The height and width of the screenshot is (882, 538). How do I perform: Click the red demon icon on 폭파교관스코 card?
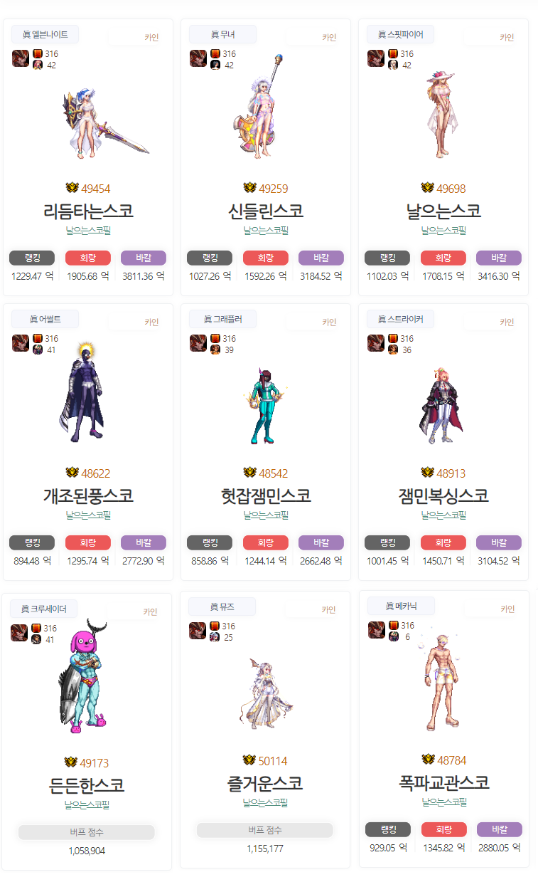click(377, 630)
